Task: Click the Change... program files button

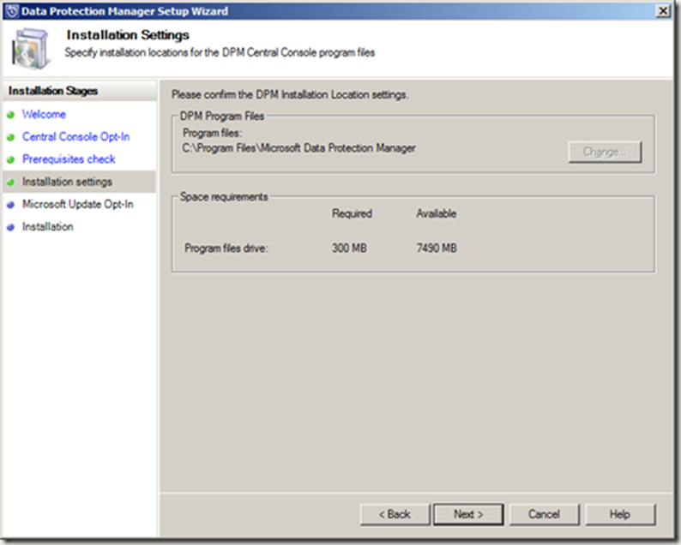Action: 605,152
